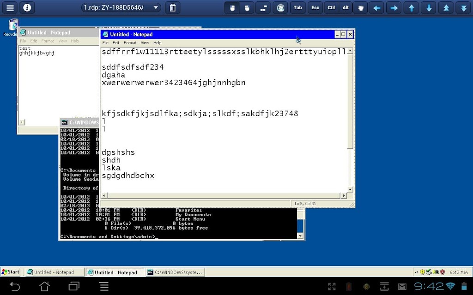Switch to the C:\WINDOWS\syste... taskbar button
The image size is (473, 295).
pyautogui.click(x=175, y=272)
